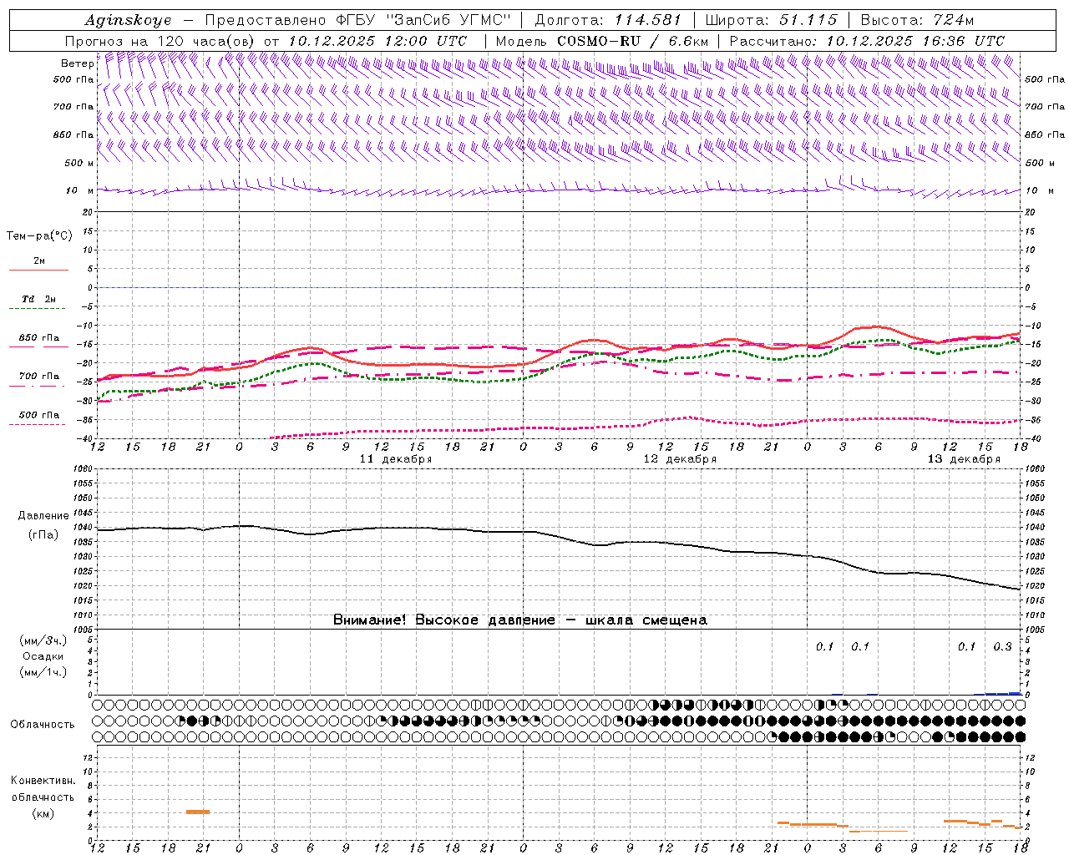Screen dimensions: 1069x855
Task: Click the '11 декабря' date label
Action: pyautogui.click(x=396, y=459)
